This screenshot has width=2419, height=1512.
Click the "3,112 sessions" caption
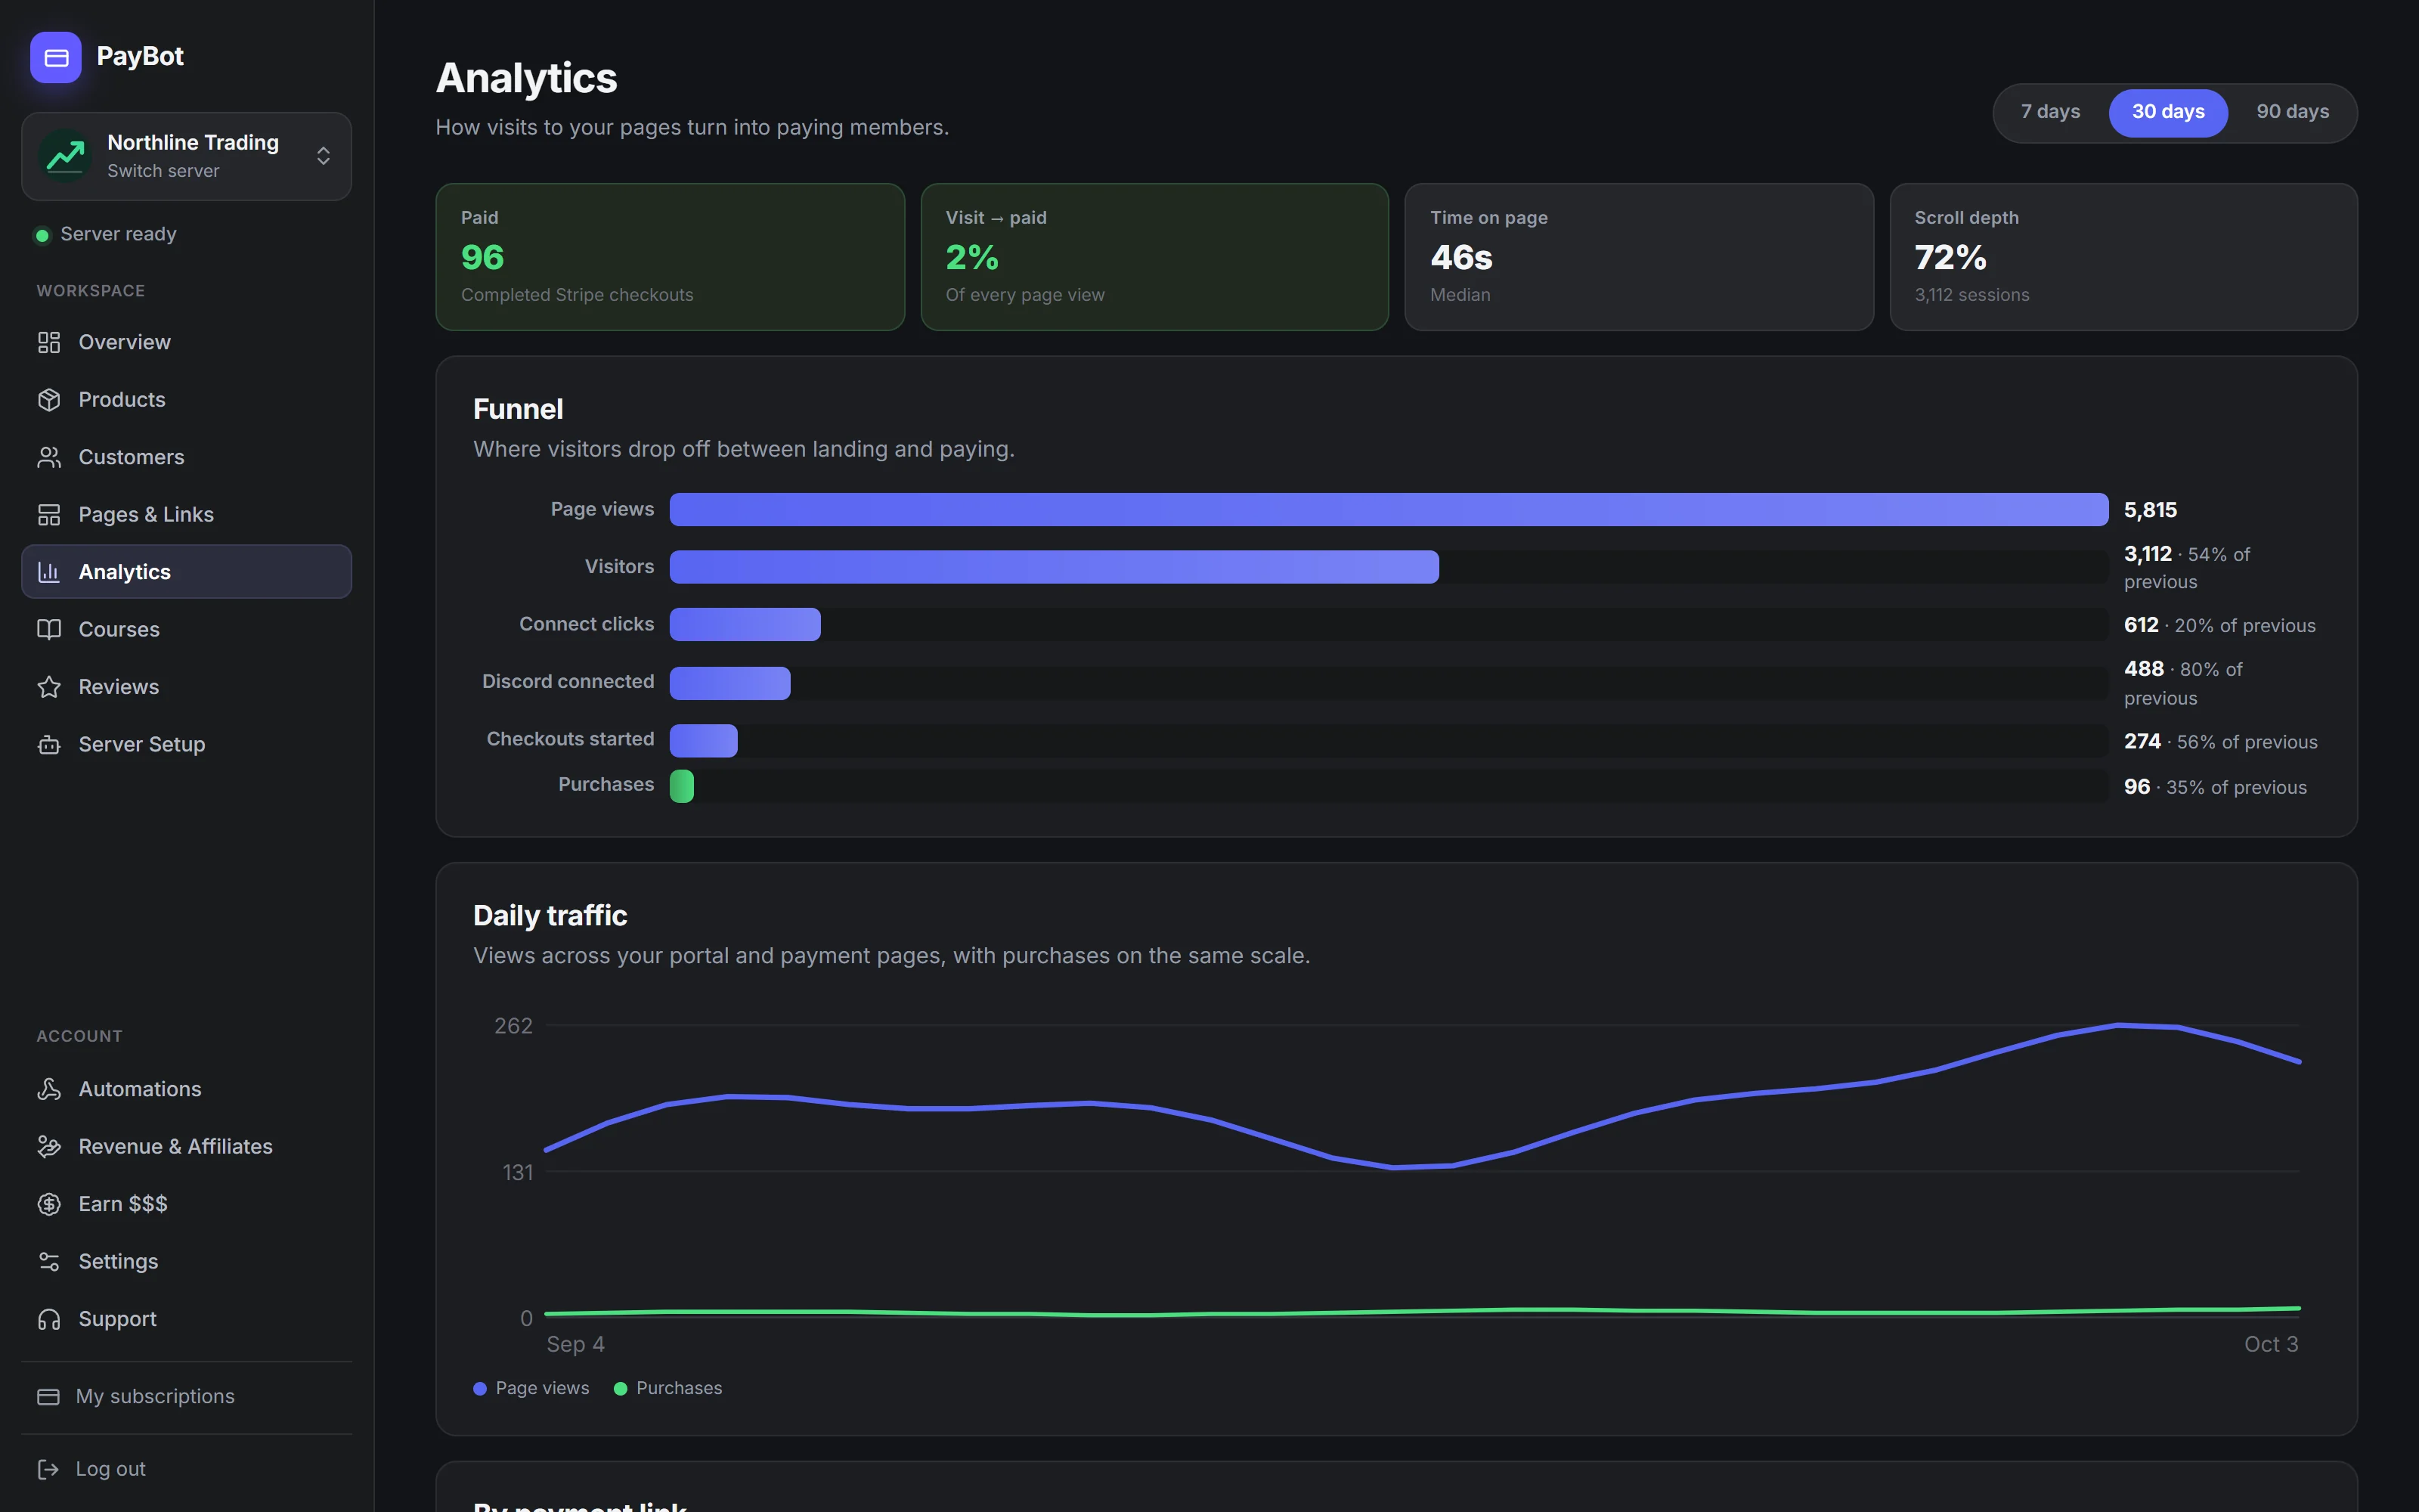click(x=1971, y=295)
